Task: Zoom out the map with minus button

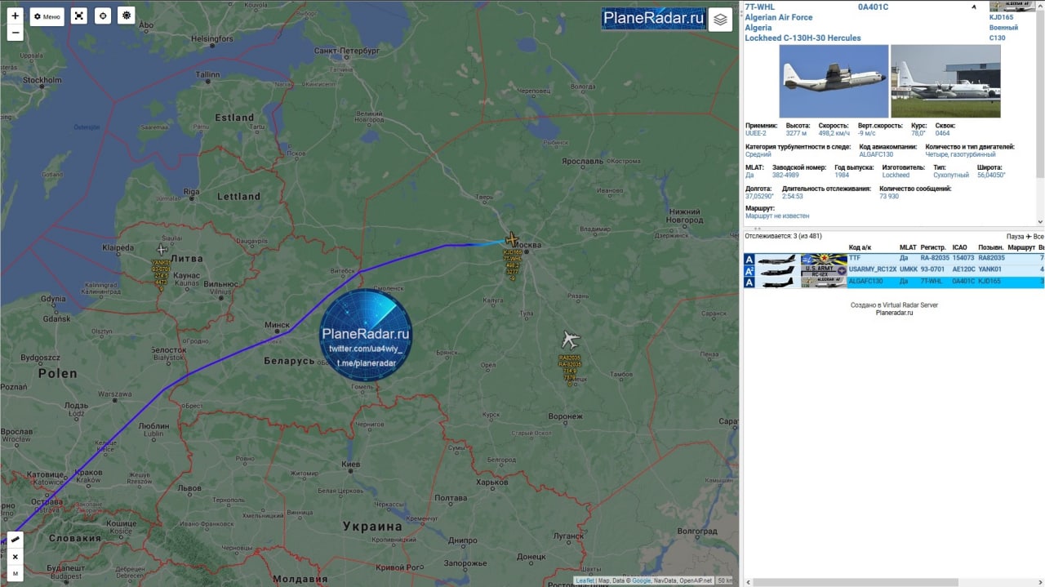Action: (x=15, y=33)
